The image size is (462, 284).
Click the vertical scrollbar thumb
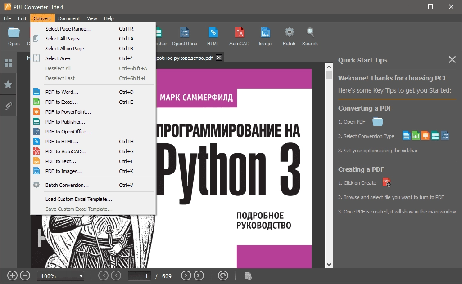(x=329, y=75)
